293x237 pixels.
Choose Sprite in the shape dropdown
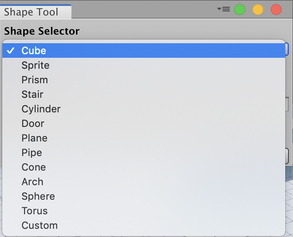tap(35, 66)
